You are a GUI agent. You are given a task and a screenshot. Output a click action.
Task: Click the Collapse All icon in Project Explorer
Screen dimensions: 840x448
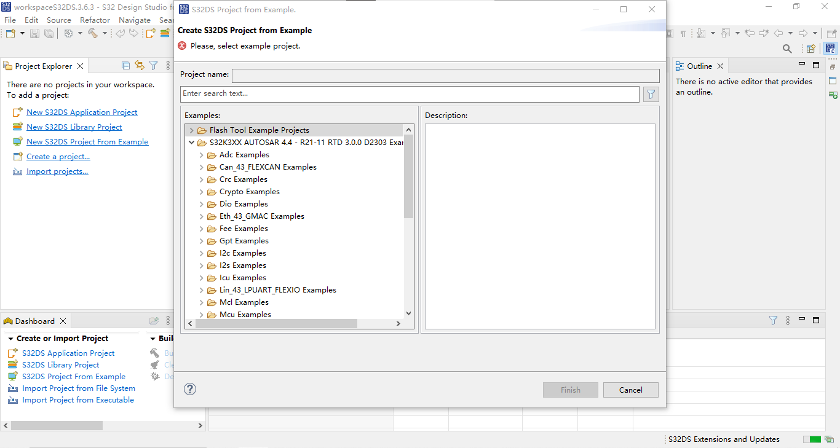126,65
